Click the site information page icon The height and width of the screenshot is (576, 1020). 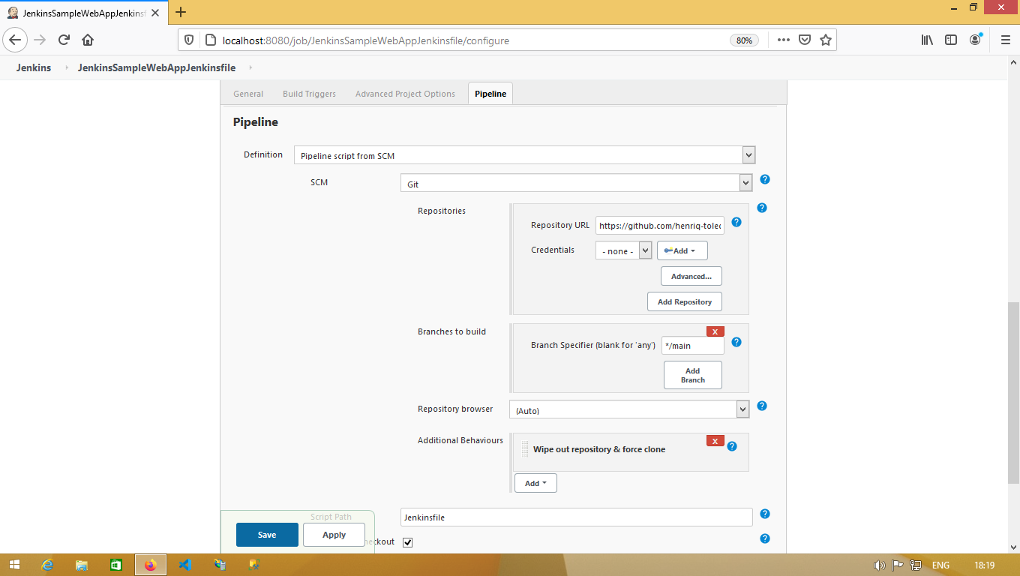pos(209,40)
